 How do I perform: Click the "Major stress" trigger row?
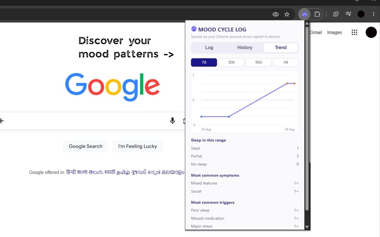pyautogui.click(x=245, y=226)
